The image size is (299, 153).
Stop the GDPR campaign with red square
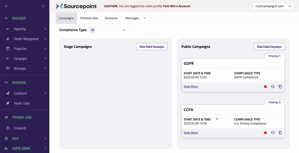[x=265, y=87]
